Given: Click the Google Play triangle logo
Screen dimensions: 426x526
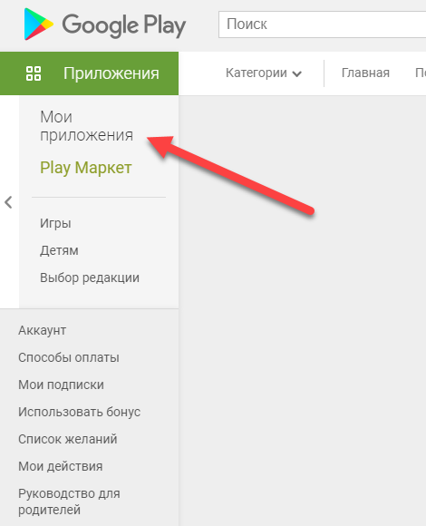Looking at the screenshot, I should [38, 24].
